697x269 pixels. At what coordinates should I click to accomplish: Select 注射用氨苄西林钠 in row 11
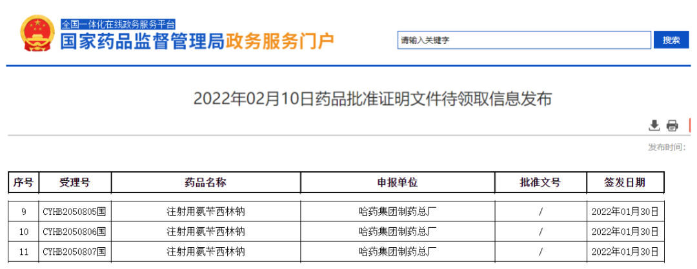click(206, 252)
